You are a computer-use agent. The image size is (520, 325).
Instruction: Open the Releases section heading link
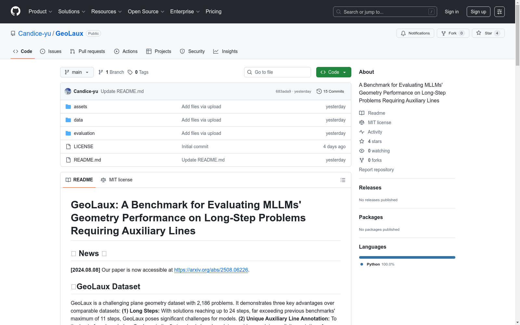point(370,188)
